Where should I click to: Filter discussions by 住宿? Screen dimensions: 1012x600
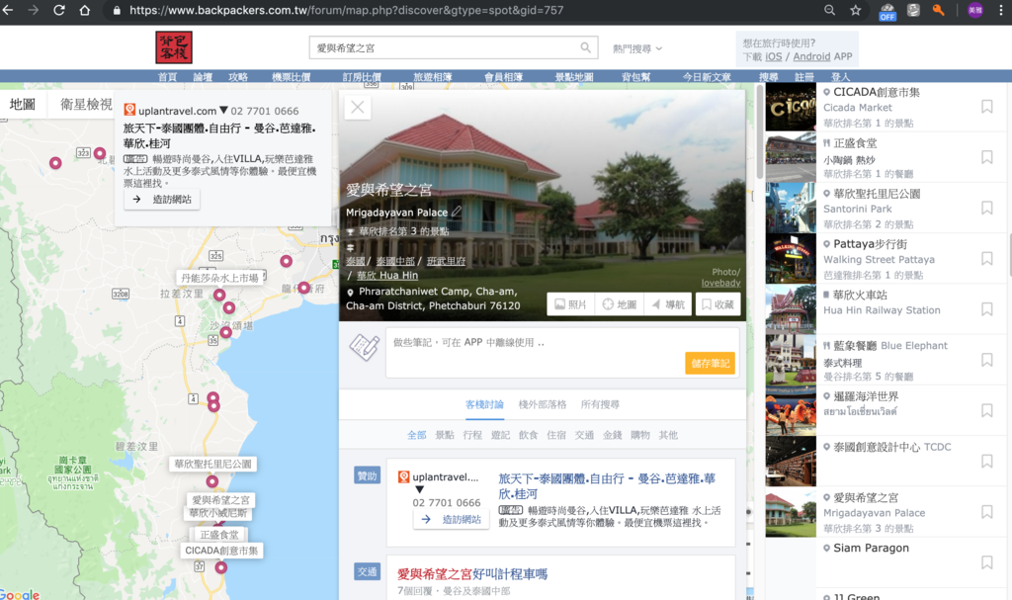[555, 435]
